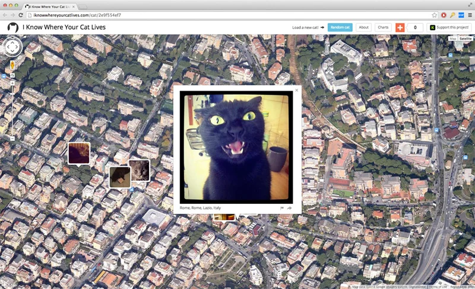Load a Random cat
Screen dimensions: 475x289
click(340, 27)
